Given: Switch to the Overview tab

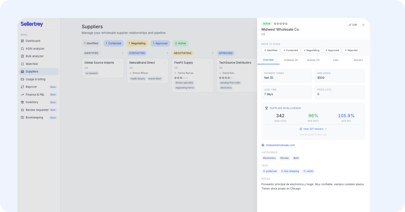Looking at the screenshot, I should [x=268, y=60].
